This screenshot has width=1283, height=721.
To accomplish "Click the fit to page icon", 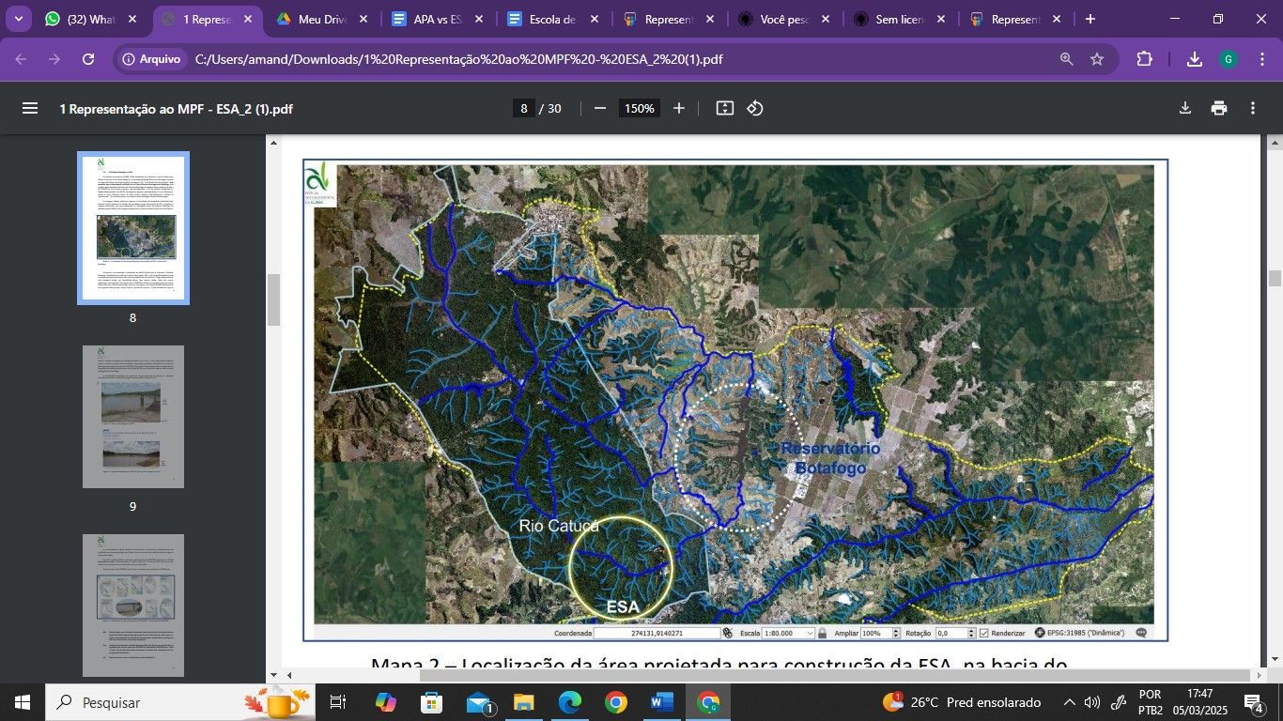I will point(724,108).
